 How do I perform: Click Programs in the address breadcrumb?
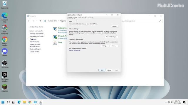tap(63, 21)
